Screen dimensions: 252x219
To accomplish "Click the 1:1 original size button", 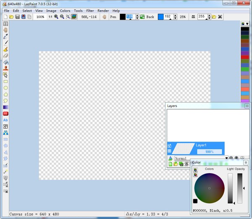I will click(x=50, y=17).
